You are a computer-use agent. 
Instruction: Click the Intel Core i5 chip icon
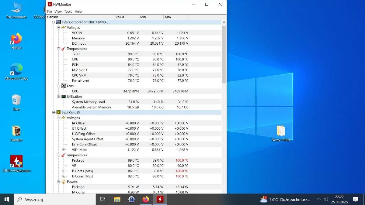pos(58,112)
